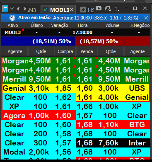Click the red sell-side 18,57M 50% bar
This screenshot has width=152, height=162.
pos(113,41)
